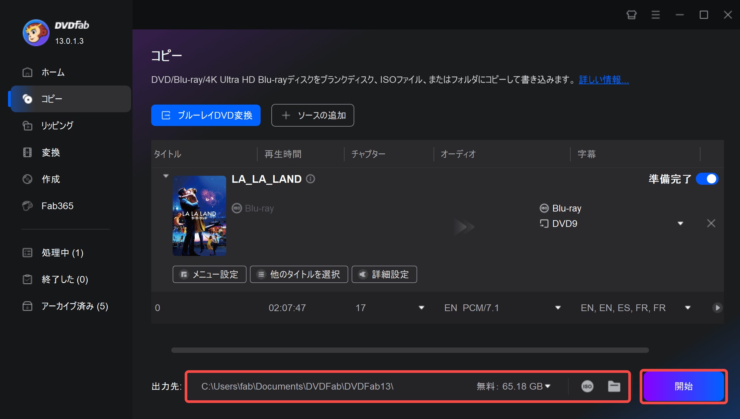Click the forward arrows between source and target
Screen dimensions: 740x419
[x=464, y=227]
